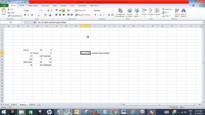
Task: Switch to the Developer tab
Action: 82,6
